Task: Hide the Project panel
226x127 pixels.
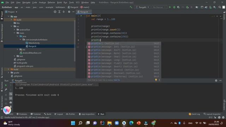Action: point(73,12)
